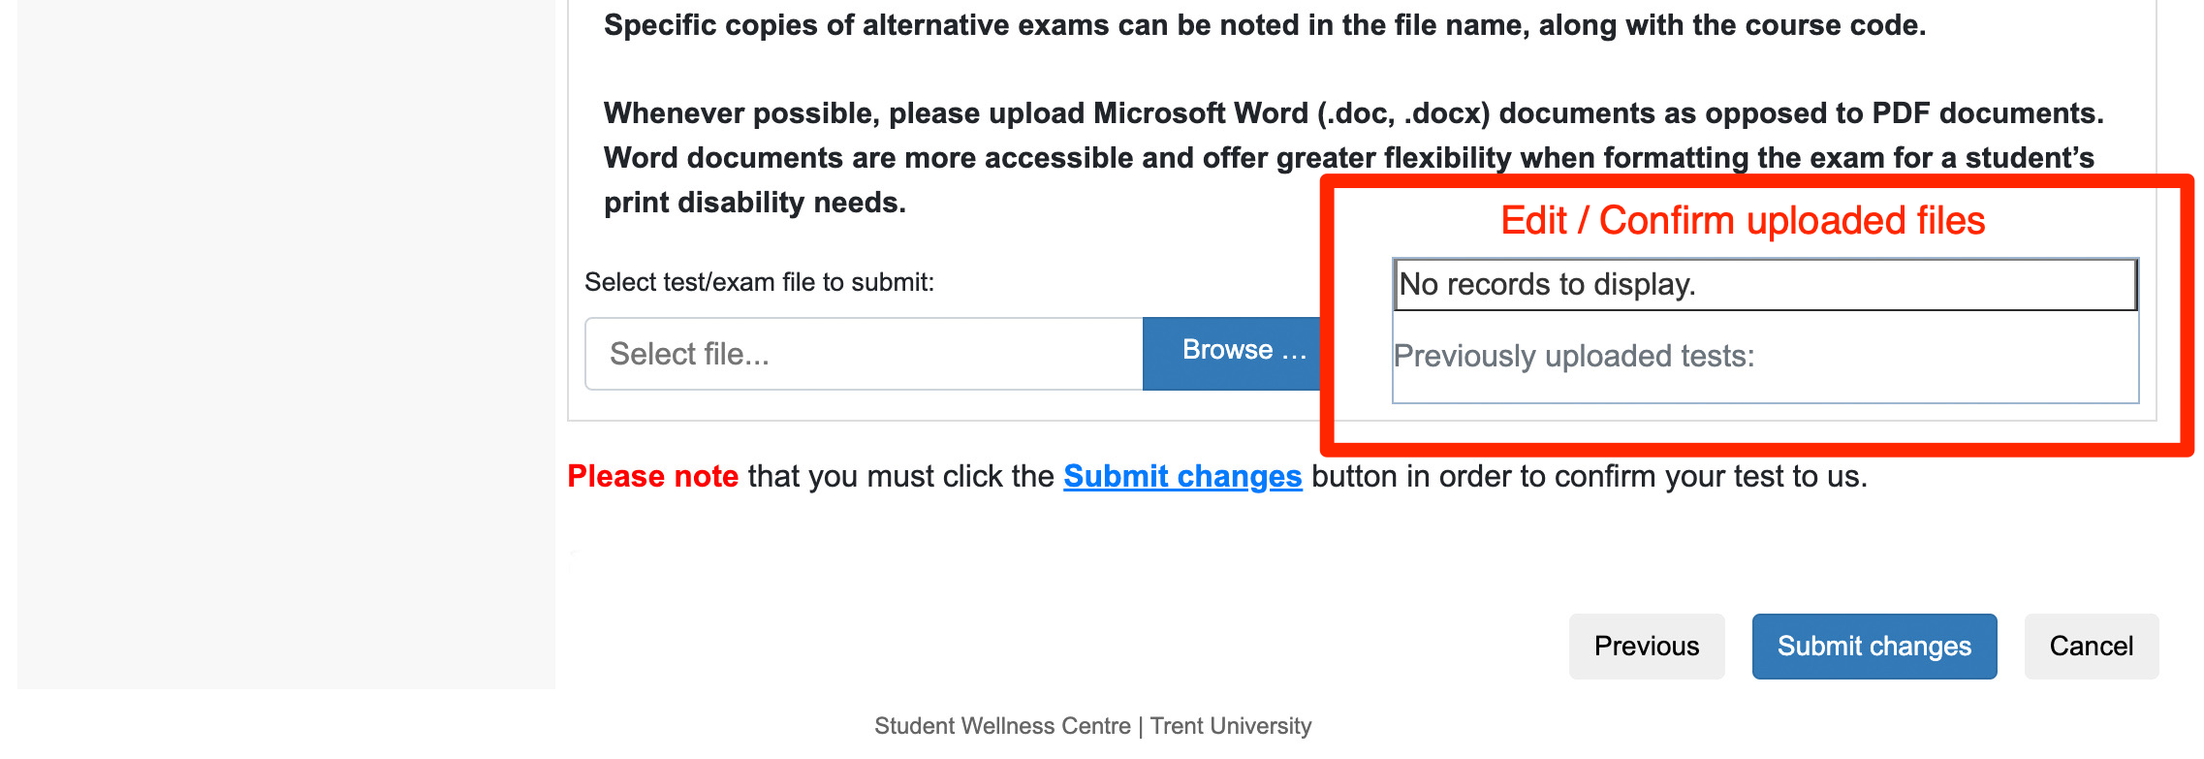Click the Select file input field
The image size is (2204, 759).
[863, 354]
